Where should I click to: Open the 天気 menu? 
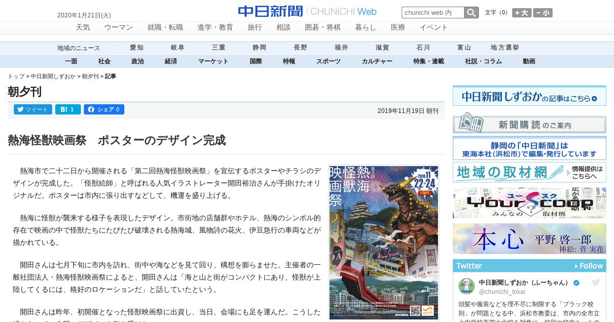point(83,27)
